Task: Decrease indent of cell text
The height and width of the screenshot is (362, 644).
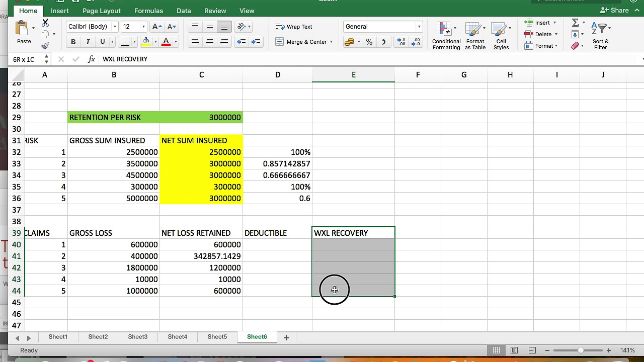Action: (x=242, y=42)
